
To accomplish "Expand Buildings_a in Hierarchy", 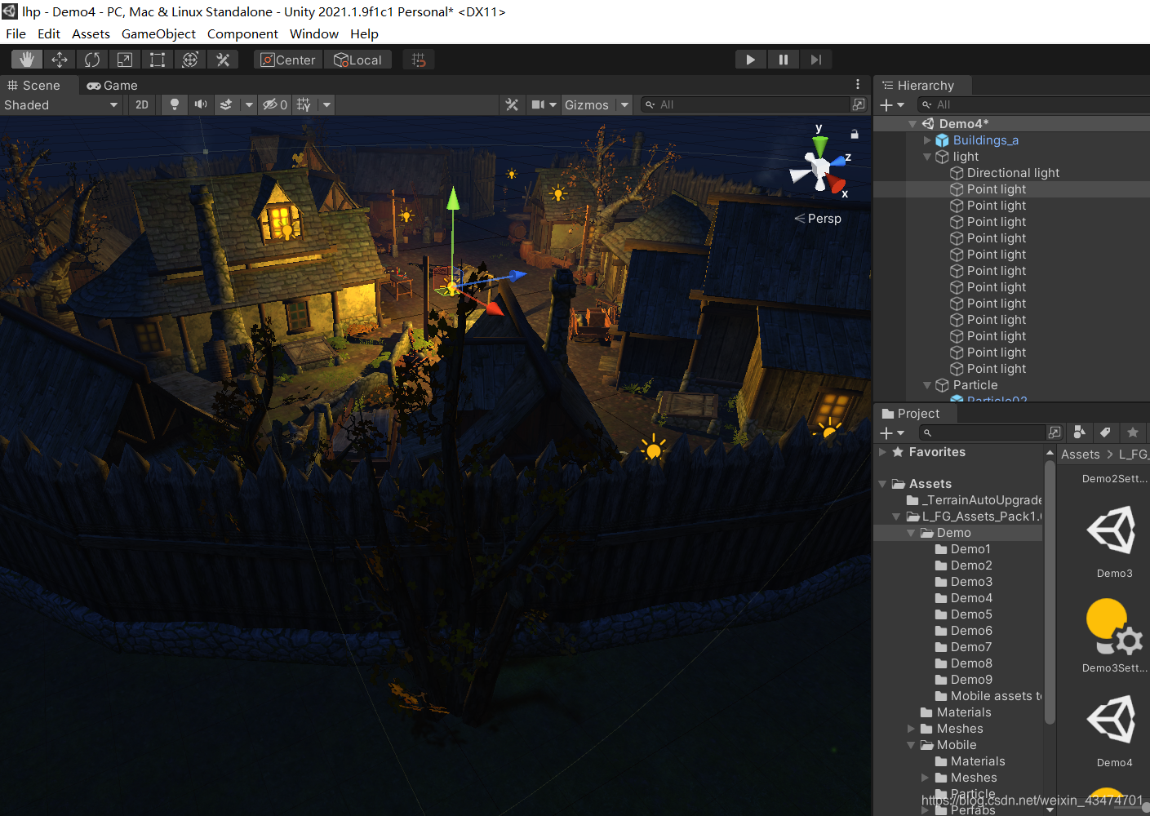I will coord(927,140).
